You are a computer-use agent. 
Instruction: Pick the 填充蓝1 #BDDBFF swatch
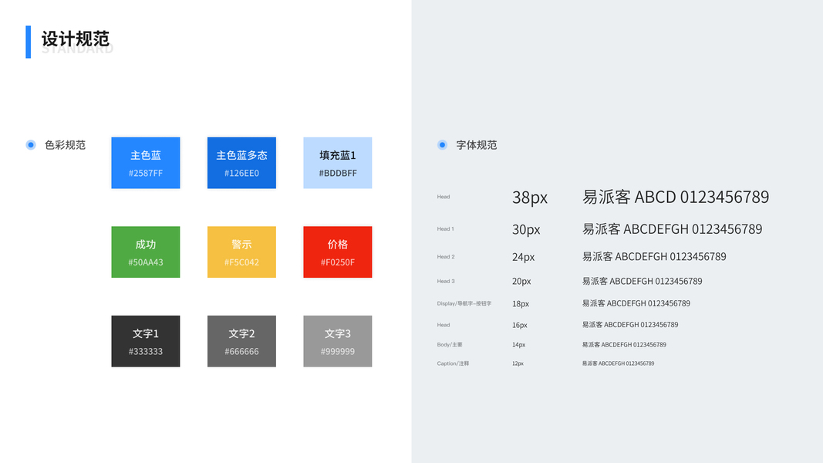[x=338, y=163]
